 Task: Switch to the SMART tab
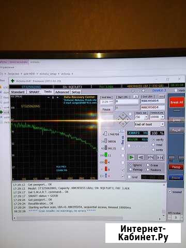34,92
